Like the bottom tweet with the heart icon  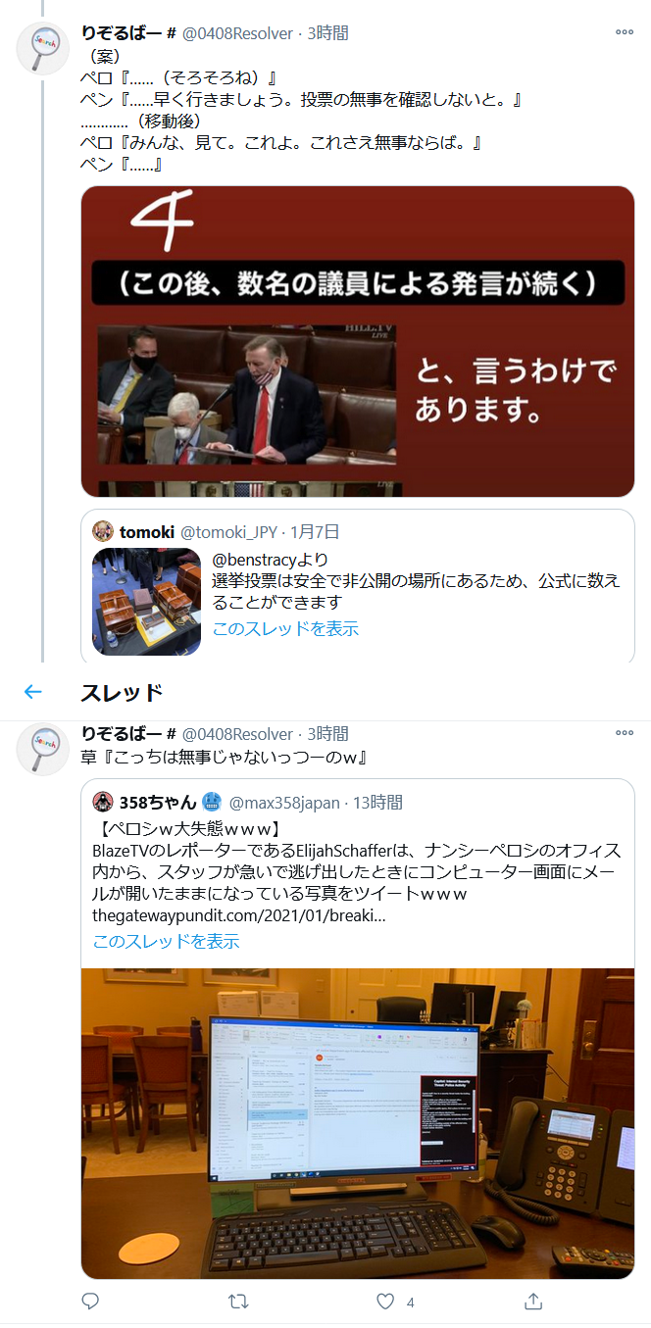(x=385, y=1301)
